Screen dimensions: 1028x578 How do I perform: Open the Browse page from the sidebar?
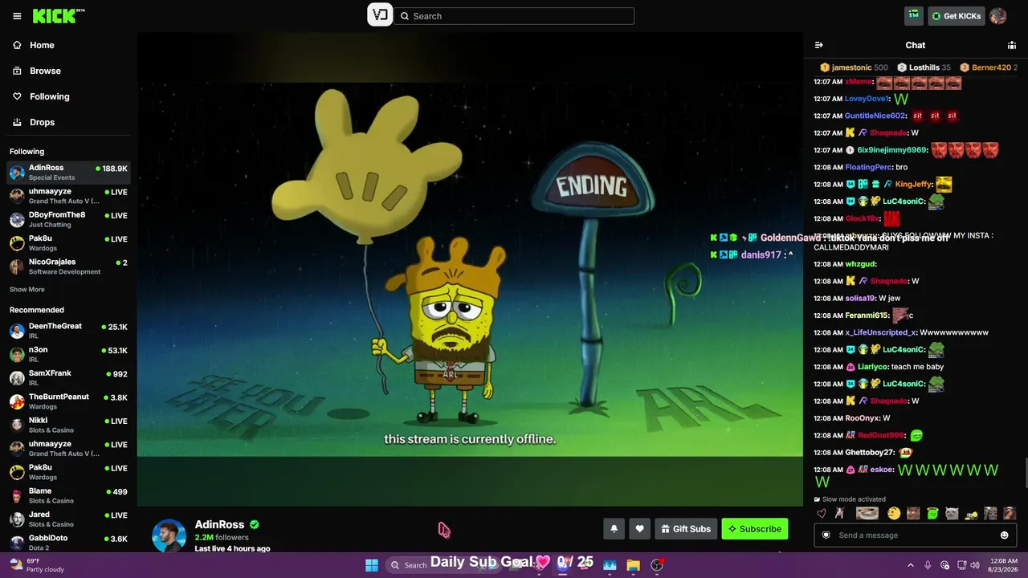(68, 71)
